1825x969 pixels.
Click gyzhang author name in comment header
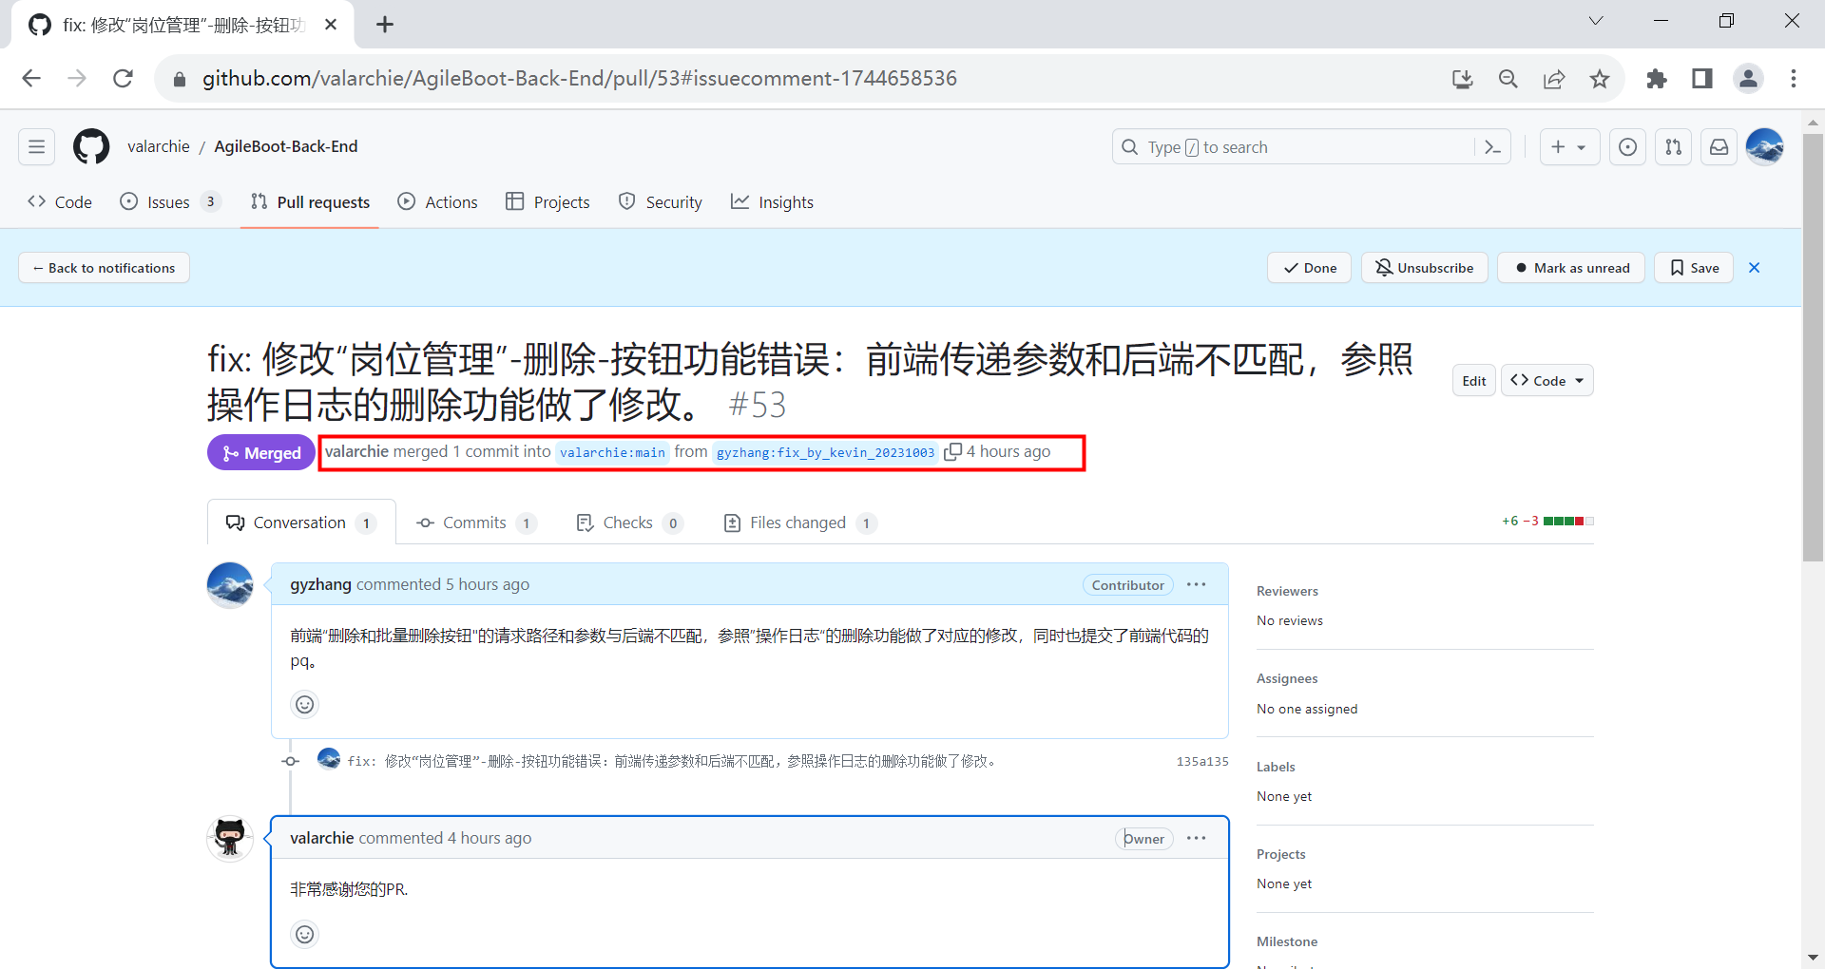(320, 584)
